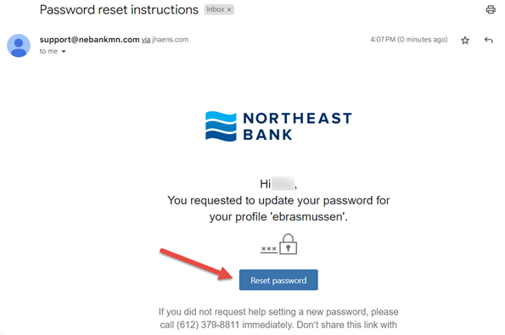Expand recipient details arrow beside 'to me'
Image resolution: width=505 pixels, height=335 pixels.
64,52
